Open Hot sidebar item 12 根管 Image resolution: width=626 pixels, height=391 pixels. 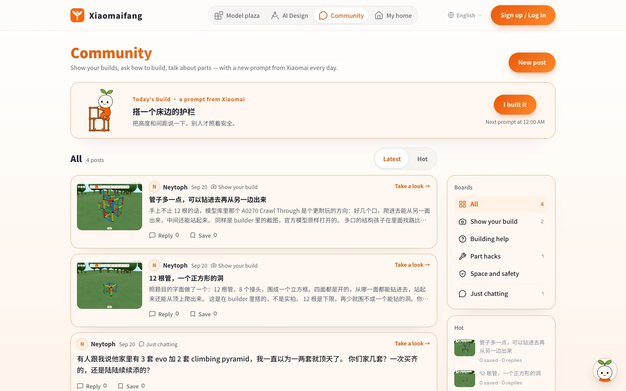pyautogui.click(x=501, y=378)
